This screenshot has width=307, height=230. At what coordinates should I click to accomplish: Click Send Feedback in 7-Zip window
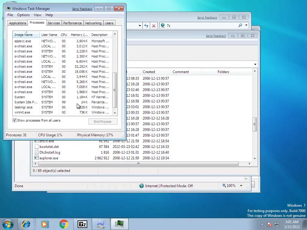pos(216,36)
